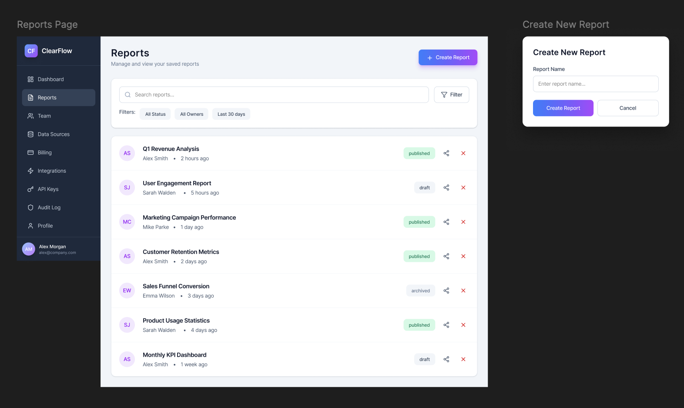Click Create Report in the dialog
The image size is (684, 408).
(x=563, y=108)
